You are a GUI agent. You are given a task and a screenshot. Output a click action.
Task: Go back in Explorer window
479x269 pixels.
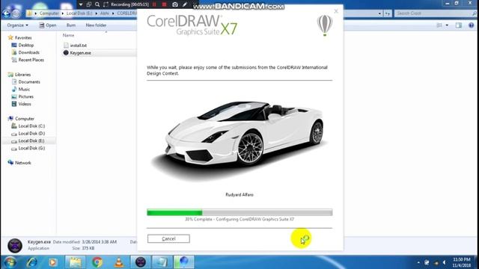tap(6, 13)
